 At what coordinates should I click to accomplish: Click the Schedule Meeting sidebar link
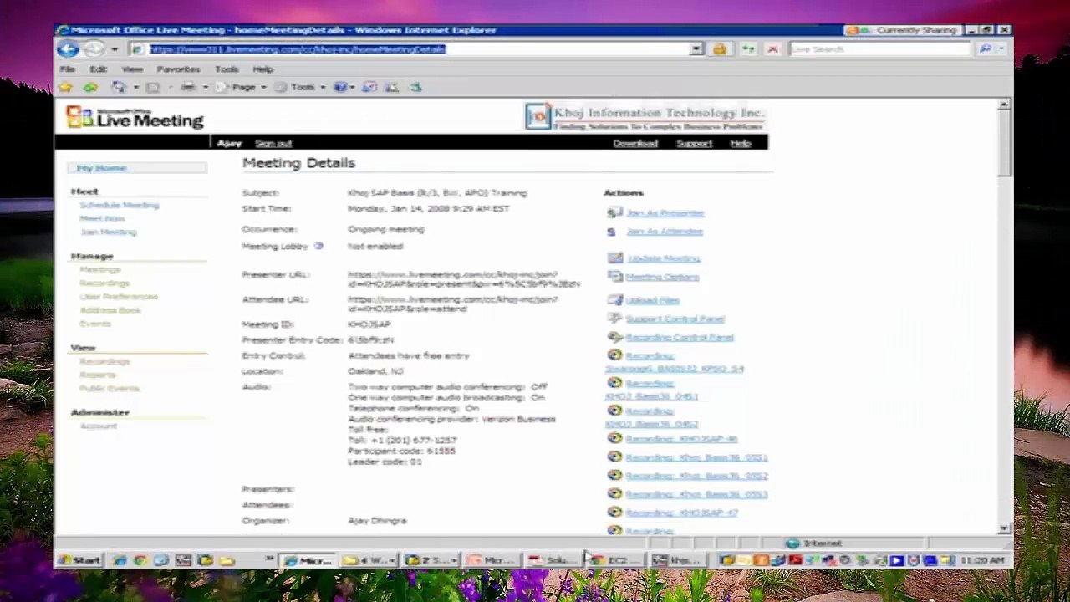coord(120,205)
